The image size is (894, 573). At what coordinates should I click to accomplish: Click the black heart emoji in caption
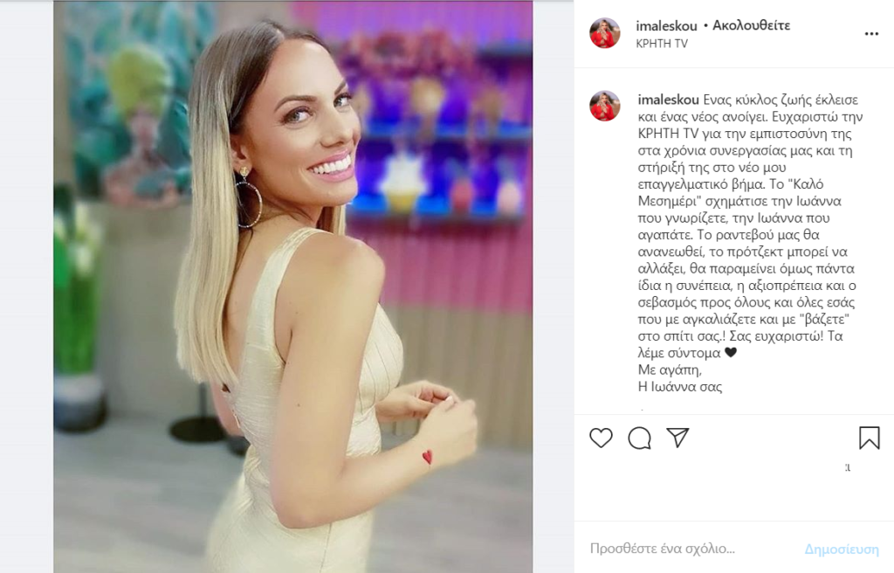(x=731, y=353)
